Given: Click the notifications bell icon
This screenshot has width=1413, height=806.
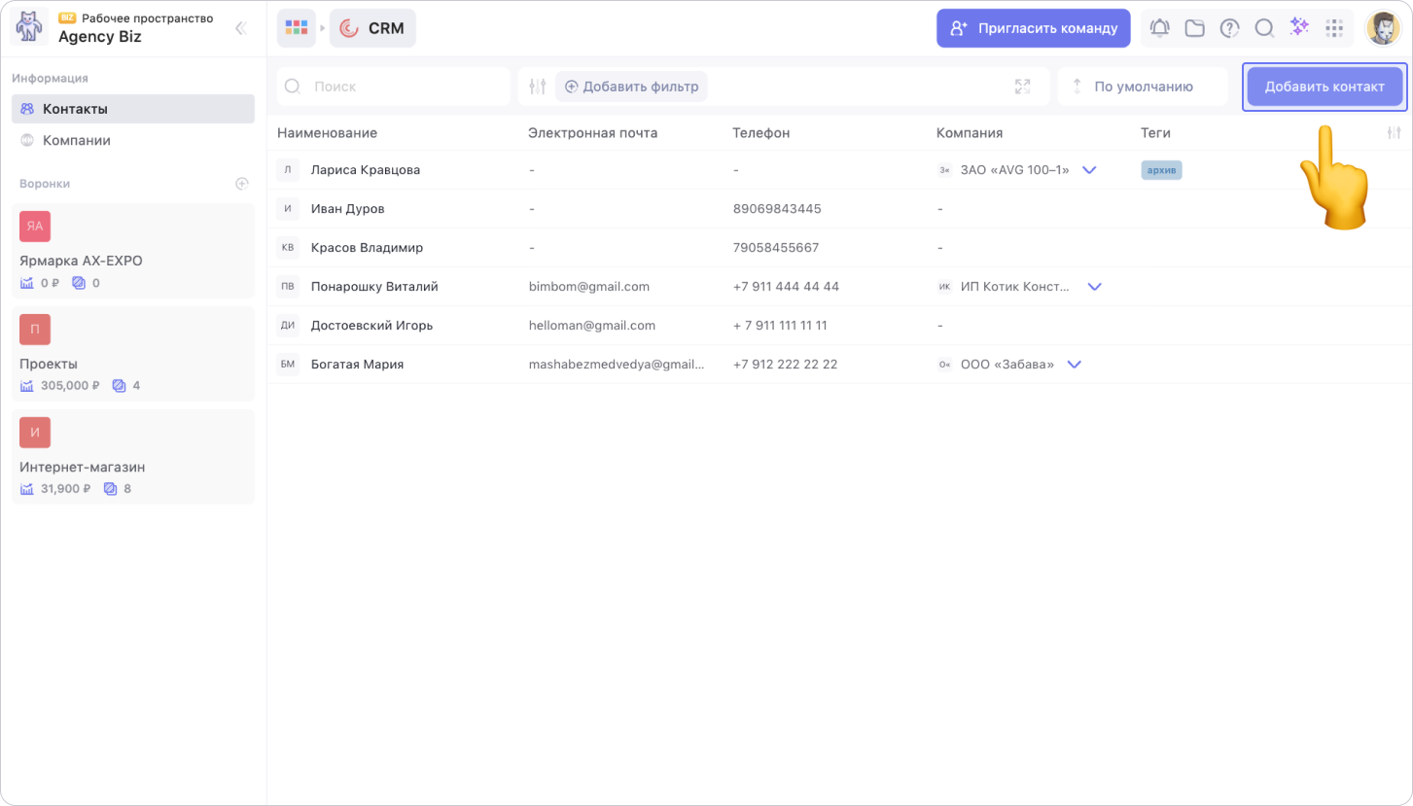Looking at the screenshot, I should 1159,28.
